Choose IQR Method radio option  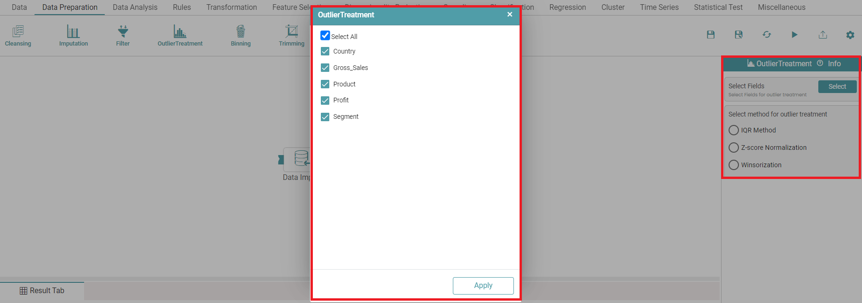tap(734, 130)
